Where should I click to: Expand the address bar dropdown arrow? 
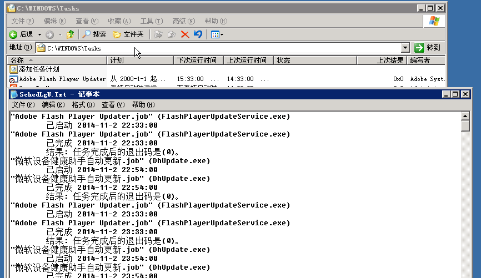(x=405, y=48)
